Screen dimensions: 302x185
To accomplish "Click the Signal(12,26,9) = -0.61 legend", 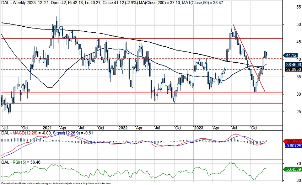I will coord(73,133).
